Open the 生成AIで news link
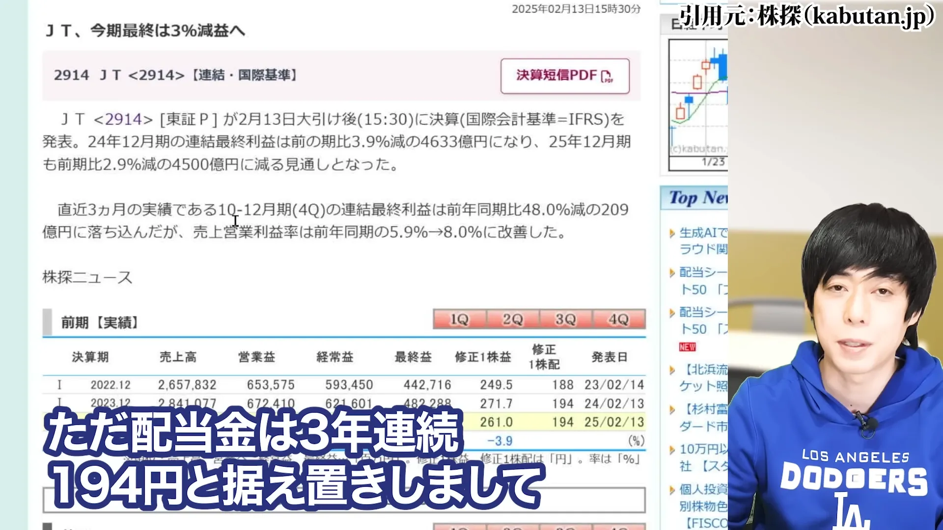Image resolution: width=943 pixels, height=530 pixels. [x=703, y=240]
